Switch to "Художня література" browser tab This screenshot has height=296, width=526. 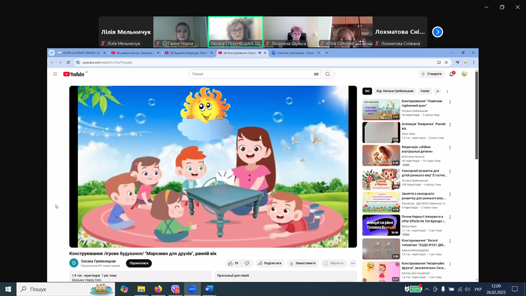[189, 53]
